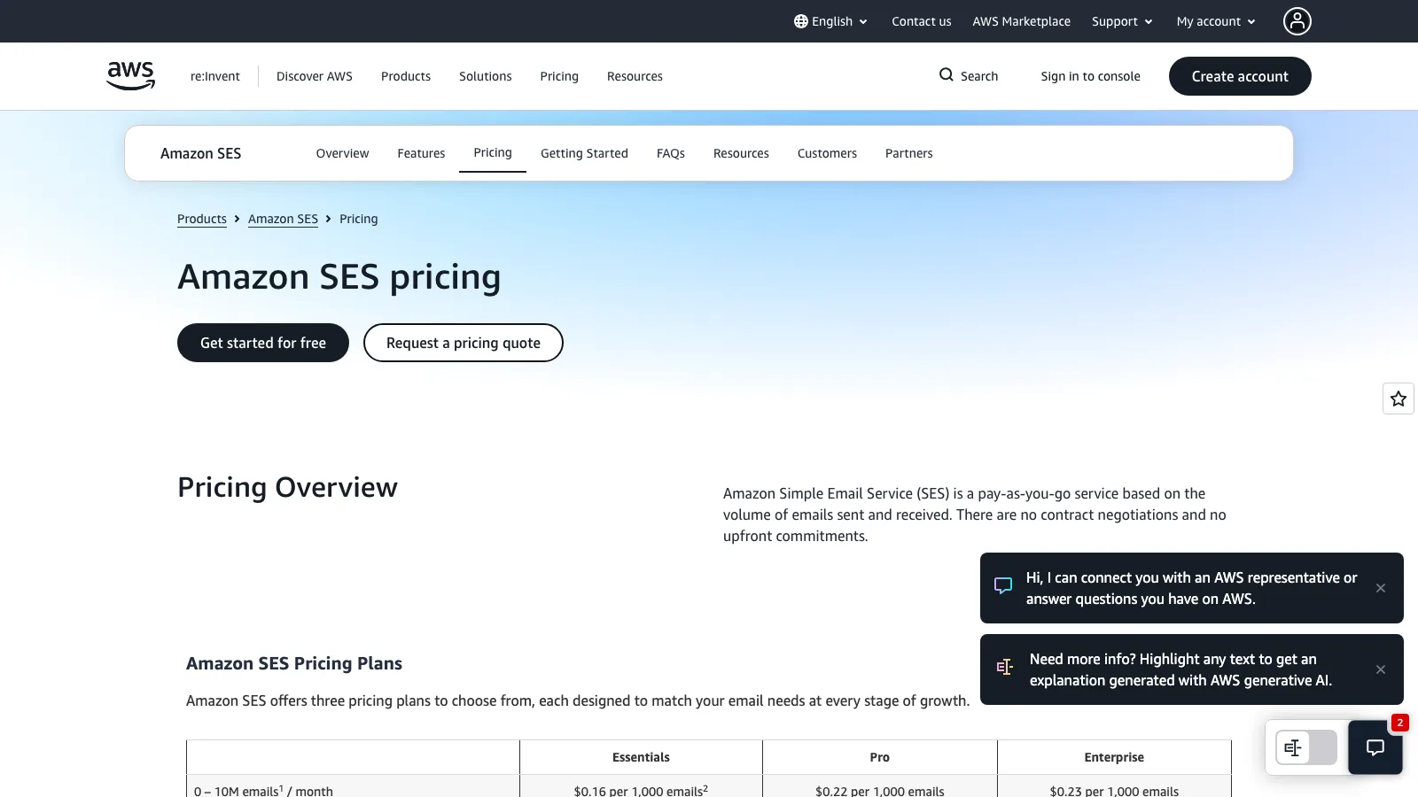1418x797 pixels.
Task: Click the Essentials column header
Action: [641, 757]
